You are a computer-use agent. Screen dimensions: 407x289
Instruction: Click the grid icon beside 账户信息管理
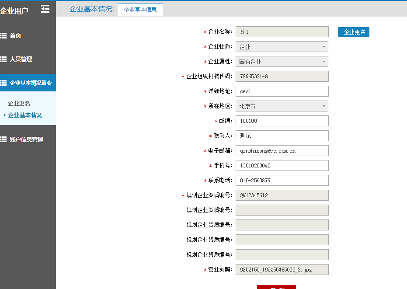coord(3,139)
